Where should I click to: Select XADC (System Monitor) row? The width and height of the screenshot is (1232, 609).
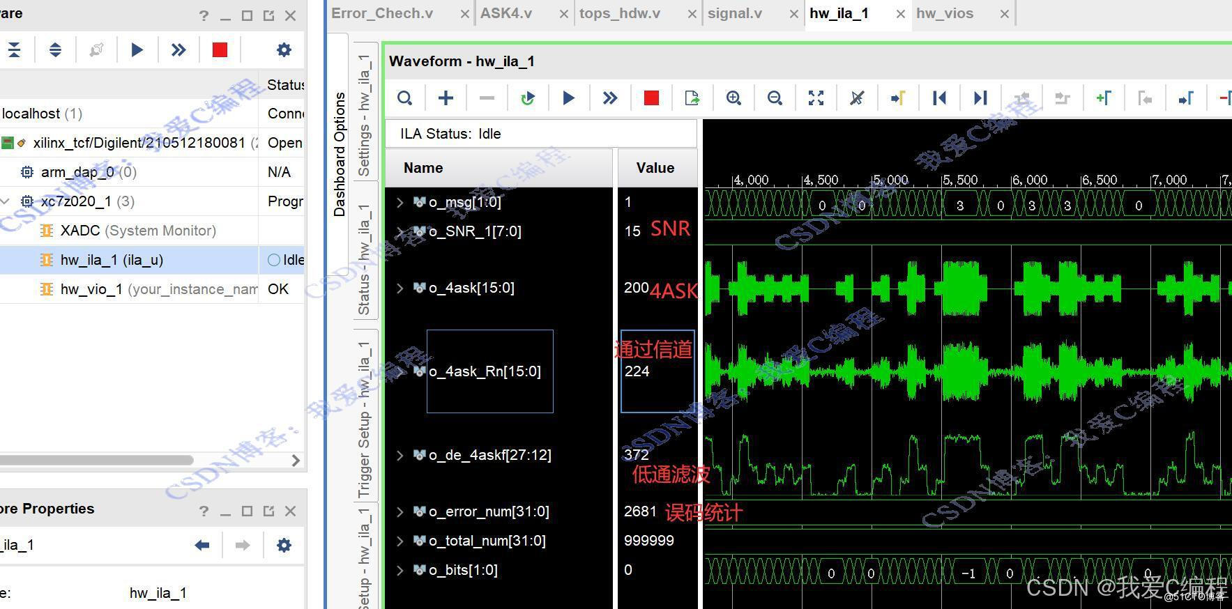click(152, 231)
